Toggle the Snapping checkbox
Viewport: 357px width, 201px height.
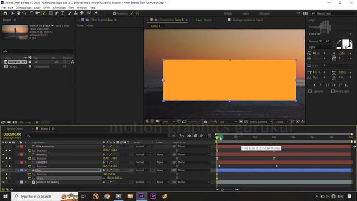click(114, 13)
